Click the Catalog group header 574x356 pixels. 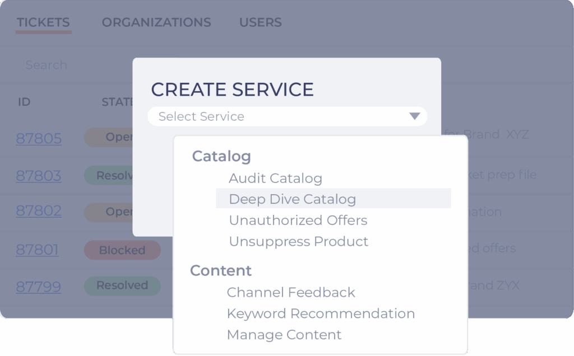point(221,156)
